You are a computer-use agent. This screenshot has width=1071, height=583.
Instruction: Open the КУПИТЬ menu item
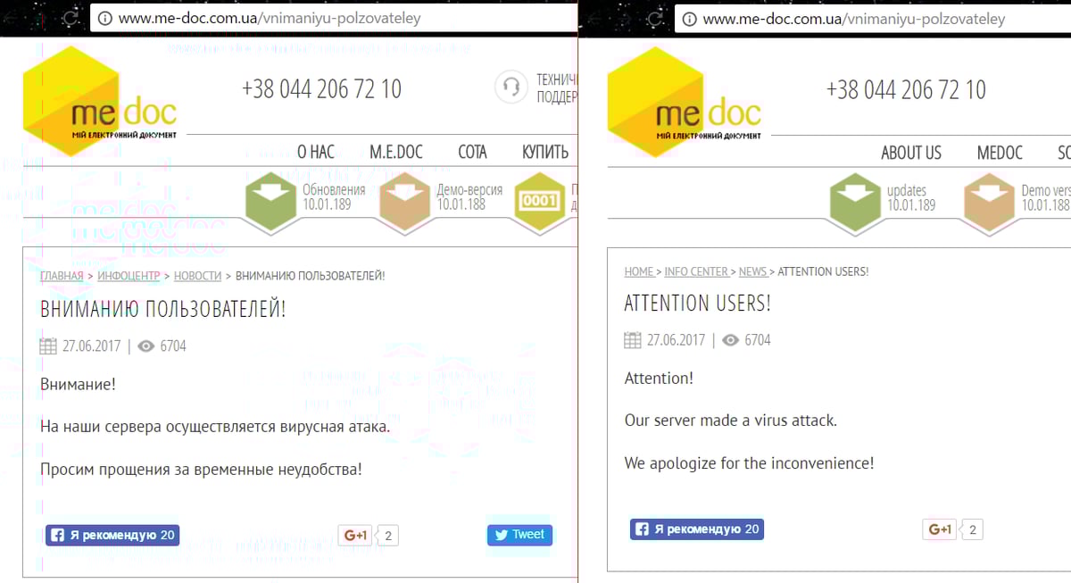(x=544, y=152)
